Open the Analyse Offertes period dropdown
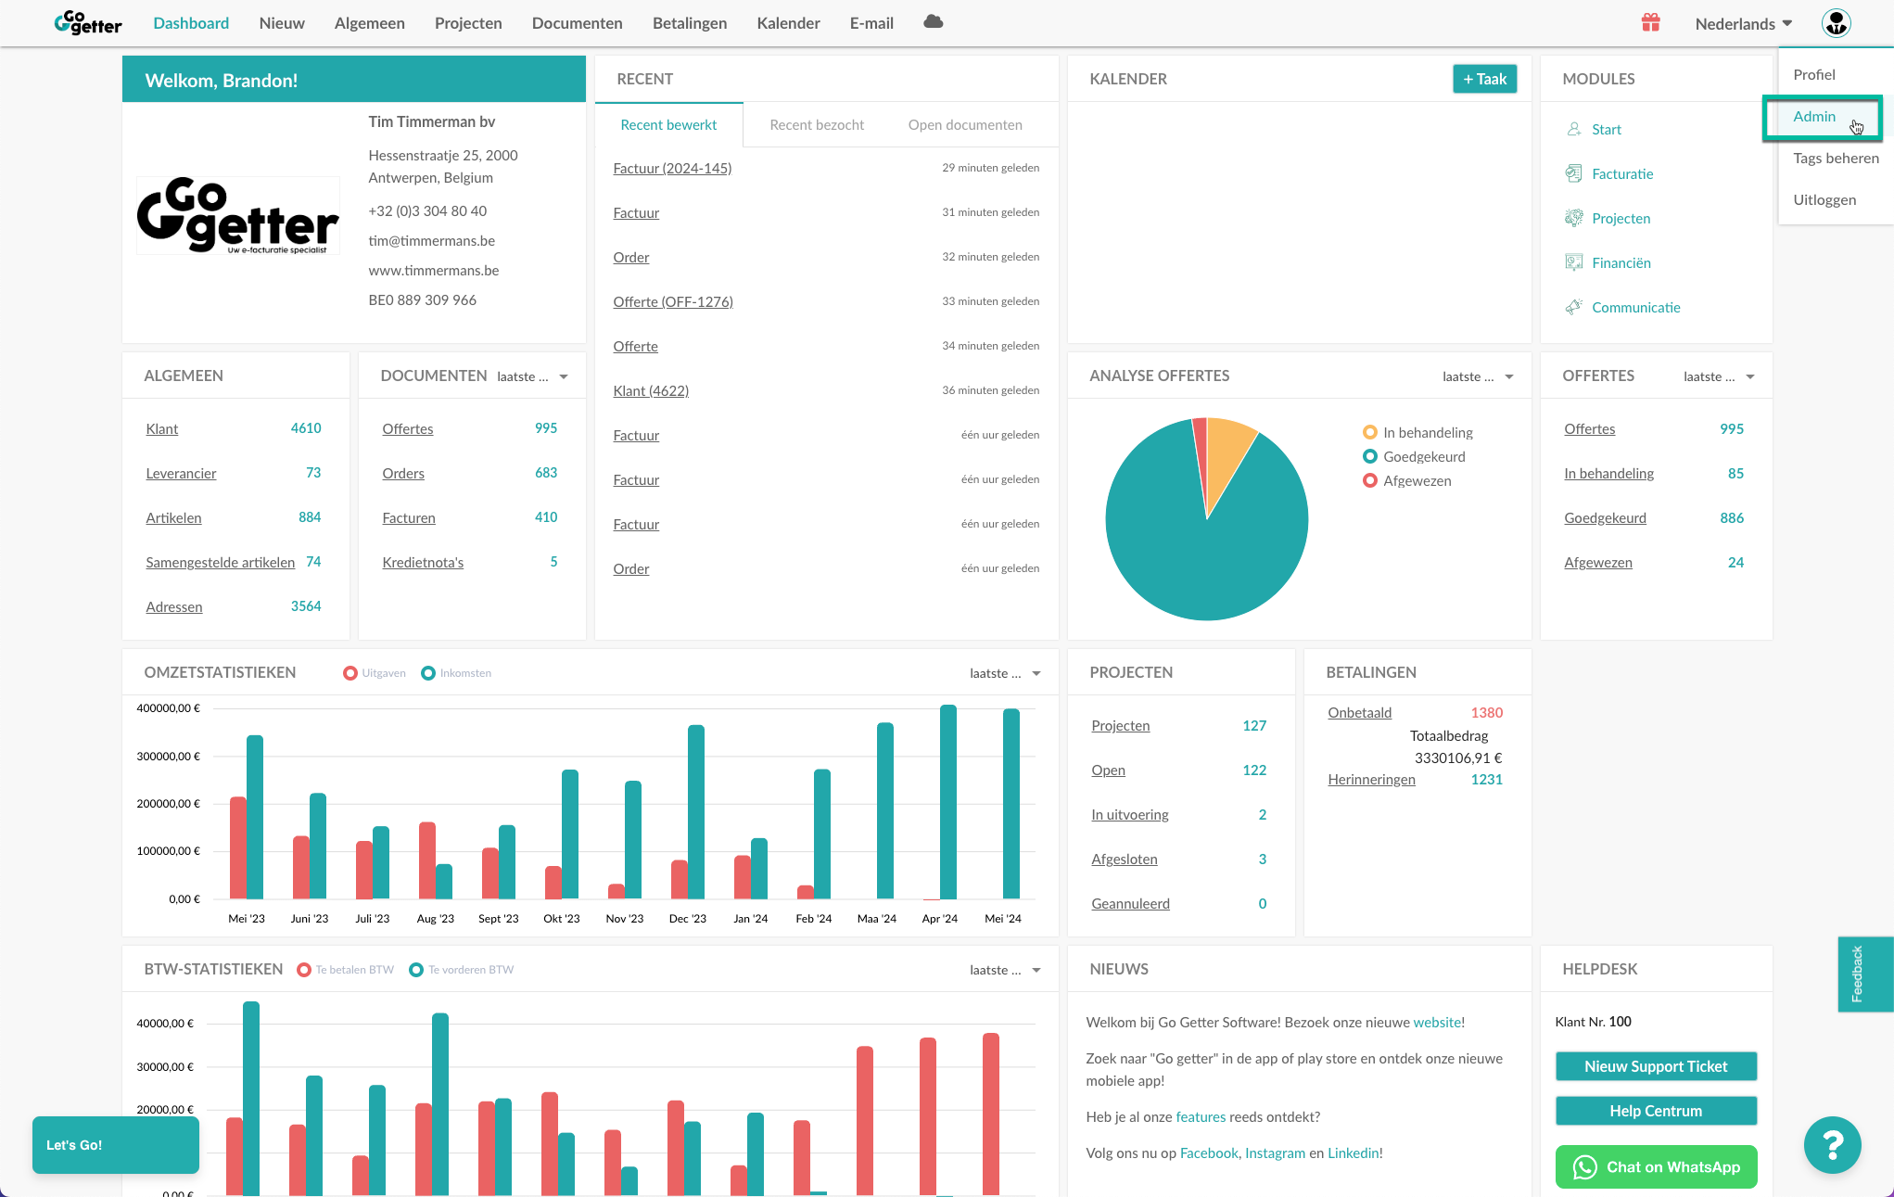 (x=1478, y=376)
